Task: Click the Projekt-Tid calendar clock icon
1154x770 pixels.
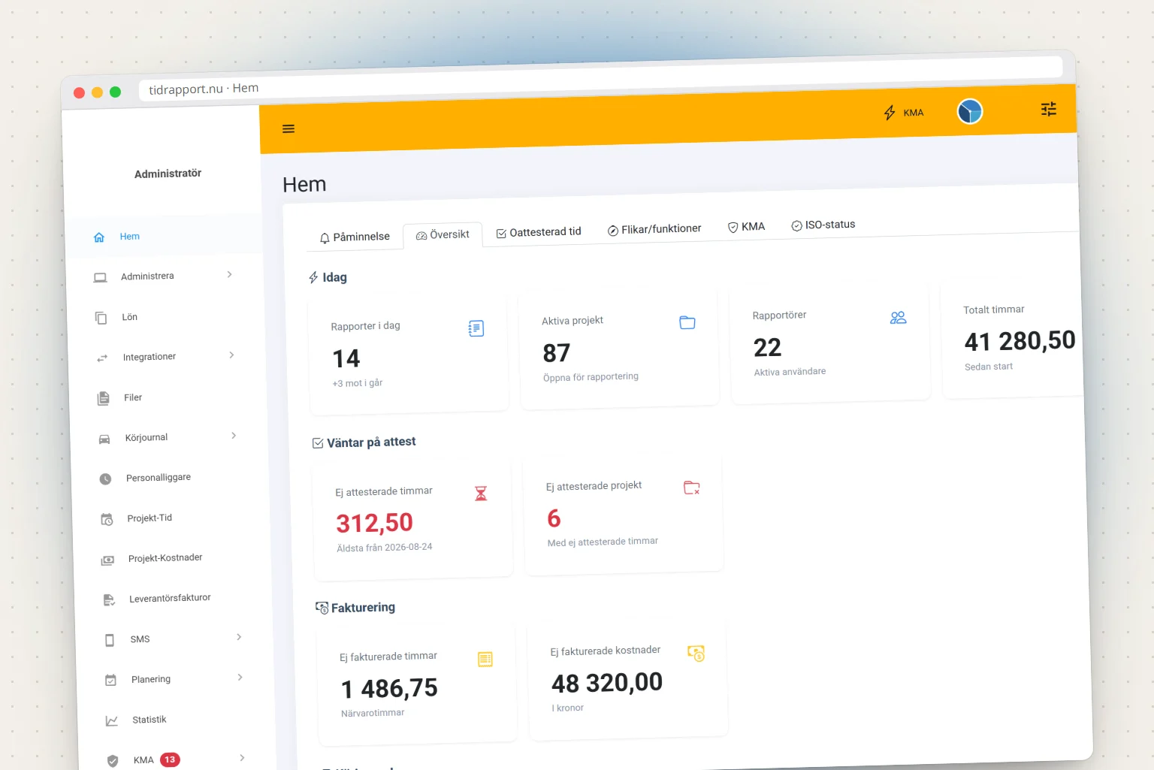Action: [x=107, y=519]
